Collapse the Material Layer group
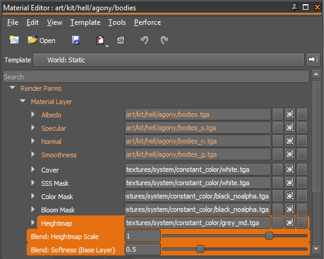The height and width of the screenshot is (259, 324). (22, 101)
